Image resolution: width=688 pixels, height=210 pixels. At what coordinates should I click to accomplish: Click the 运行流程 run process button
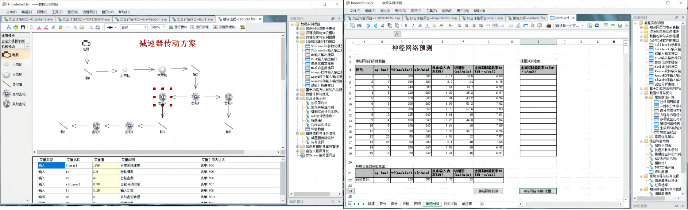click(200, 27)
